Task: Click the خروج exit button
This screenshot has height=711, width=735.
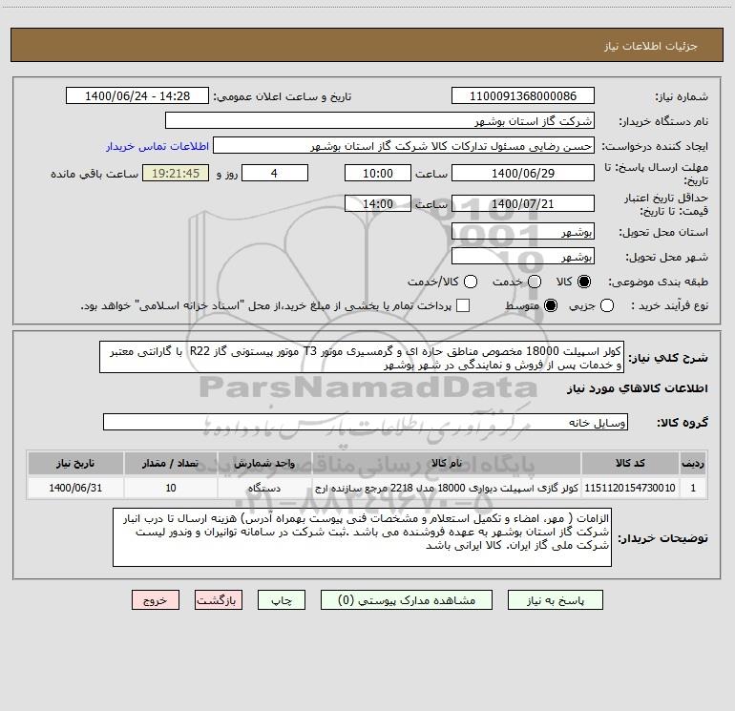Action: pyautogui.click(x=156, y=600)
